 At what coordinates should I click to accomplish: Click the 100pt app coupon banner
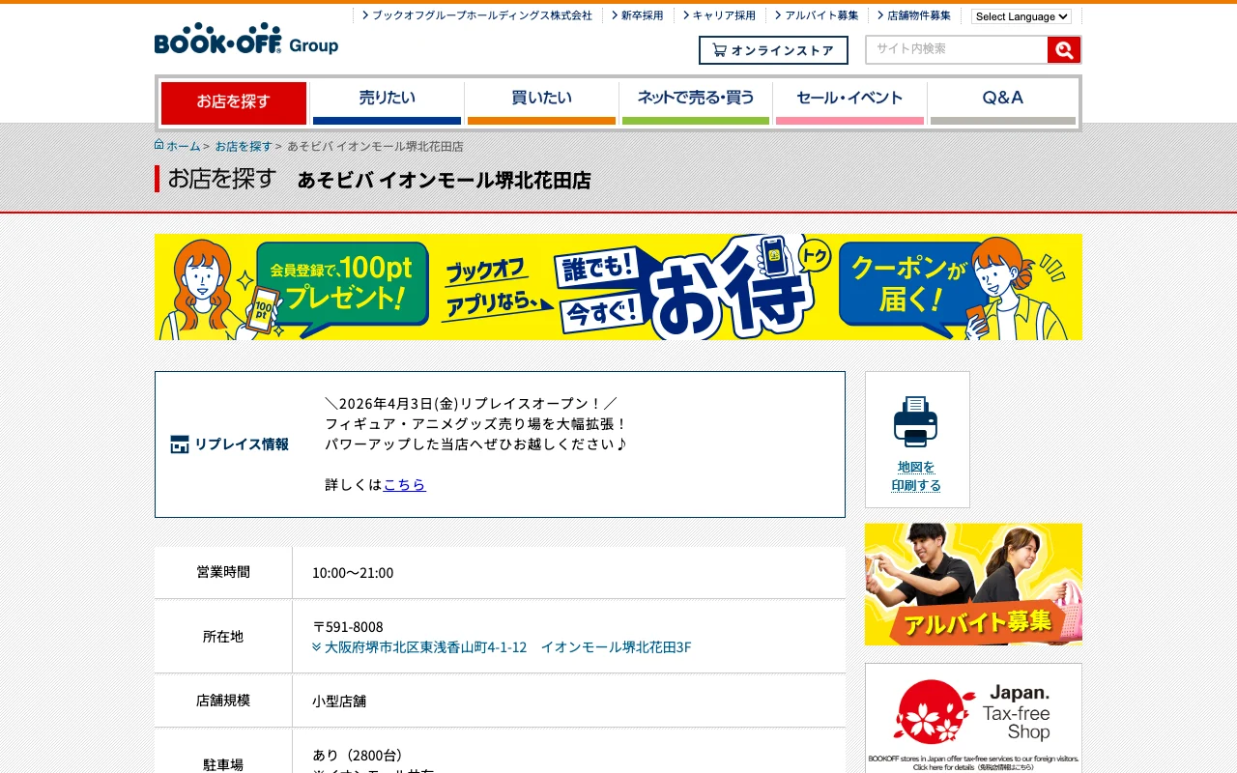[x=618, y=287]
